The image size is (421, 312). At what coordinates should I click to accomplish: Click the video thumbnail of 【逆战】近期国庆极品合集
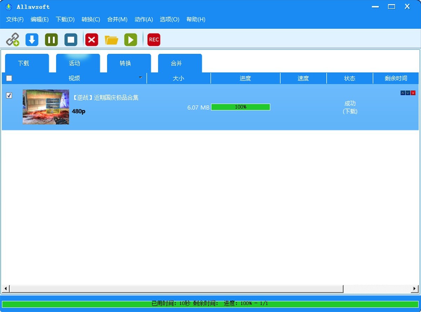tap(46, 107)
